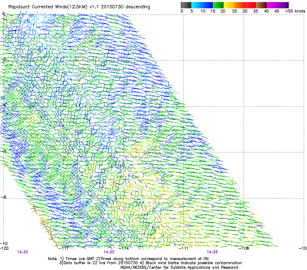
Task: Select the magenta 40–45 knots legend segment
Action: [x=272, y=5]
